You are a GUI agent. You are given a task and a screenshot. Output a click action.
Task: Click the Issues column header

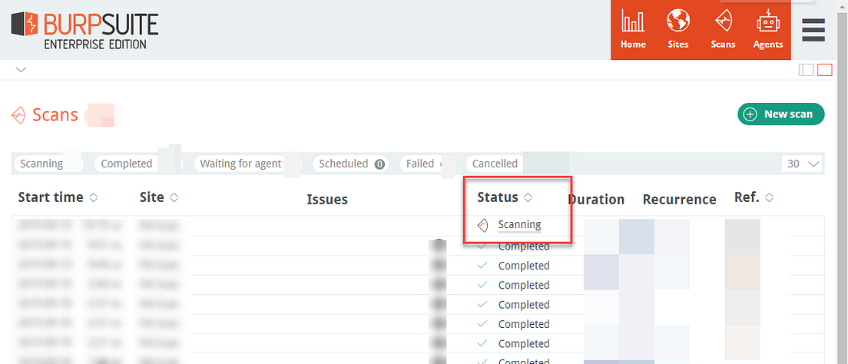pos(327,200)
